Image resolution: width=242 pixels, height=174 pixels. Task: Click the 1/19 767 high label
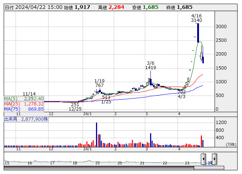99,83
